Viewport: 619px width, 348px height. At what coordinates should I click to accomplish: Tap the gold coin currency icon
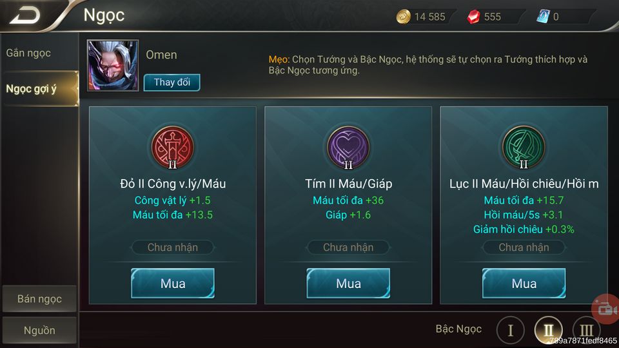pyautogui.click(x=403, y=17)
